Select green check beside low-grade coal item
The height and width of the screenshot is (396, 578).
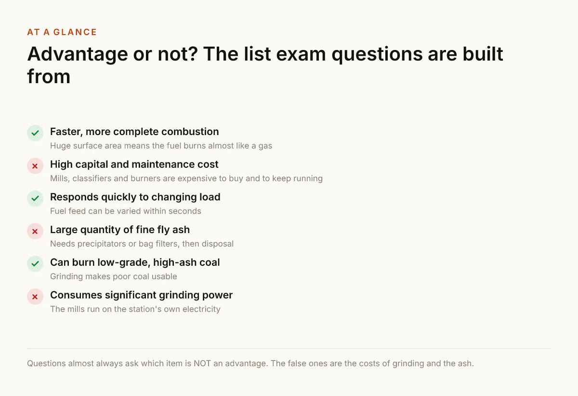click(x=35, y=264)
